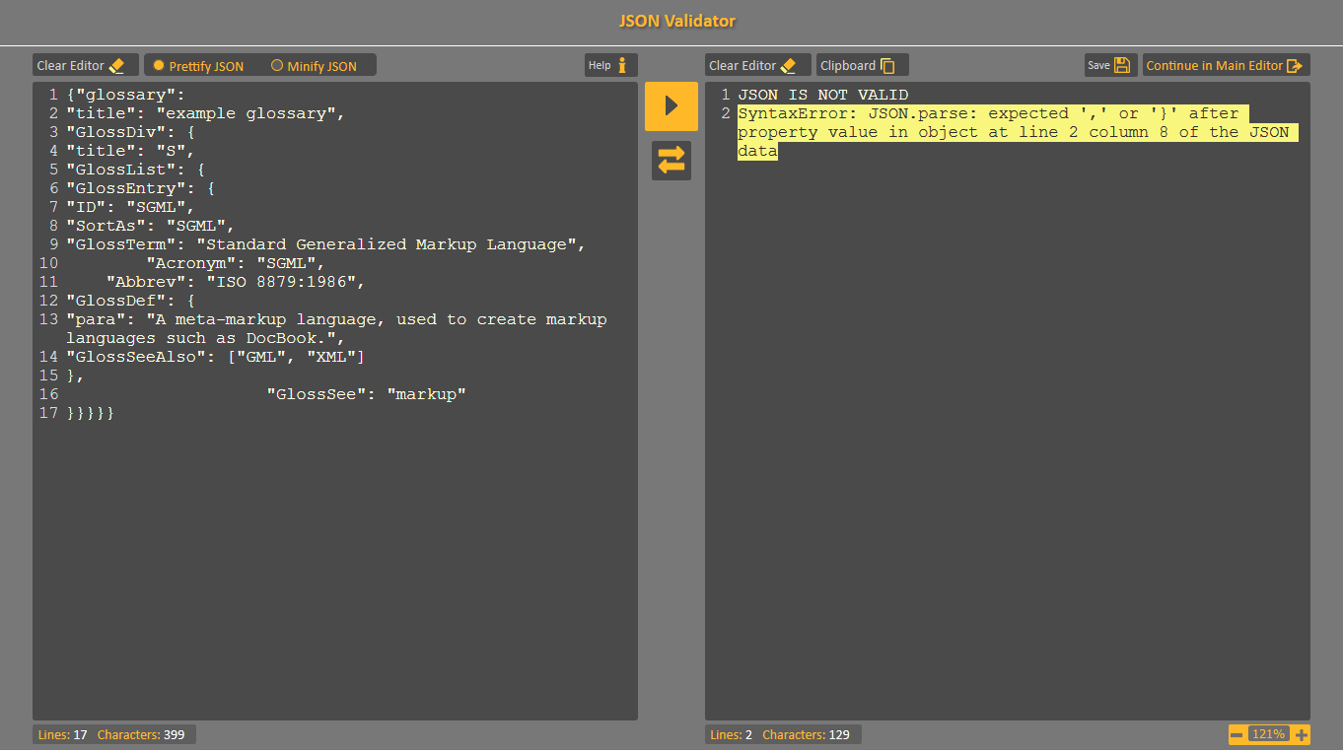Clear the left editor
1343x752 pixels.
click(x=86, y=66)
